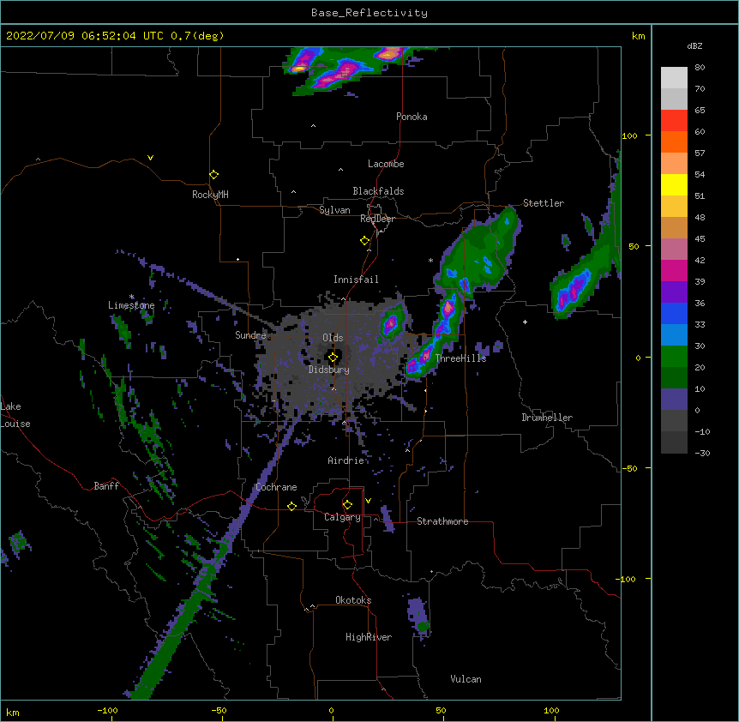
Task: Pick the yellow 51-54 dBZ legend swatch
Action: [x=674, y=184]
